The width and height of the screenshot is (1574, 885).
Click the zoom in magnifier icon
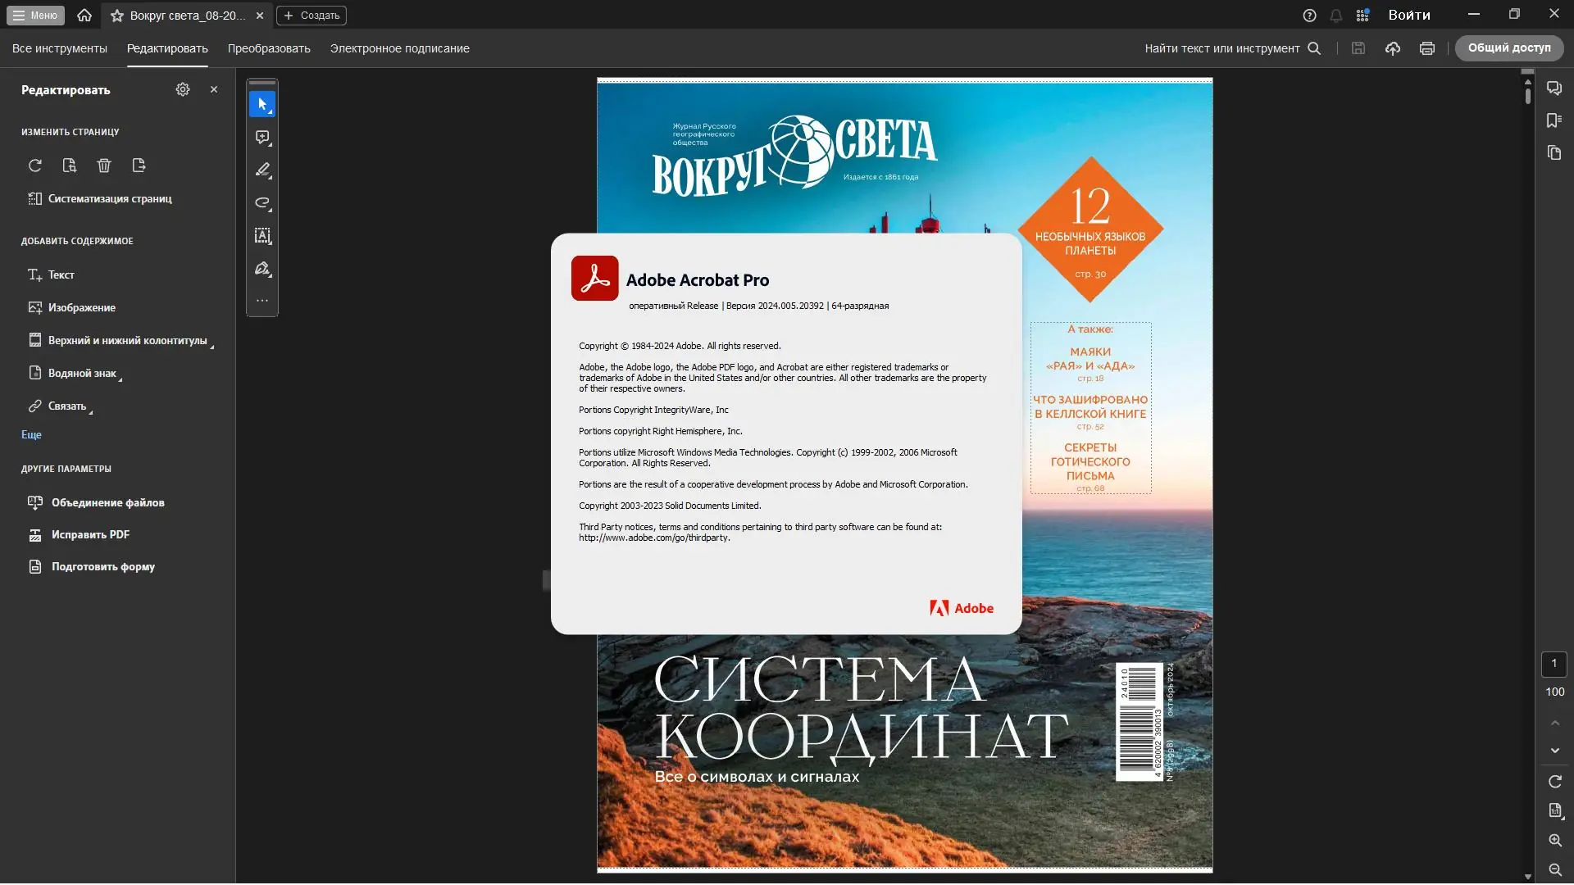click(x=1555, y=840)
